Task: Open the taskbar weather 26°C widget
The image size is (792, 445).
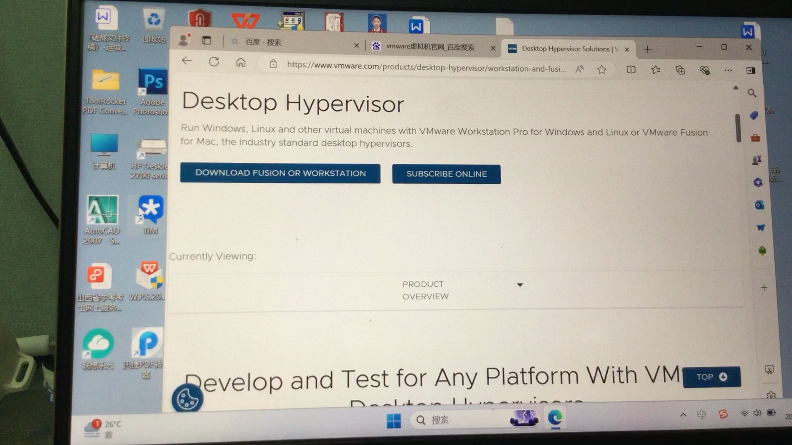Action: pos(102,429)
